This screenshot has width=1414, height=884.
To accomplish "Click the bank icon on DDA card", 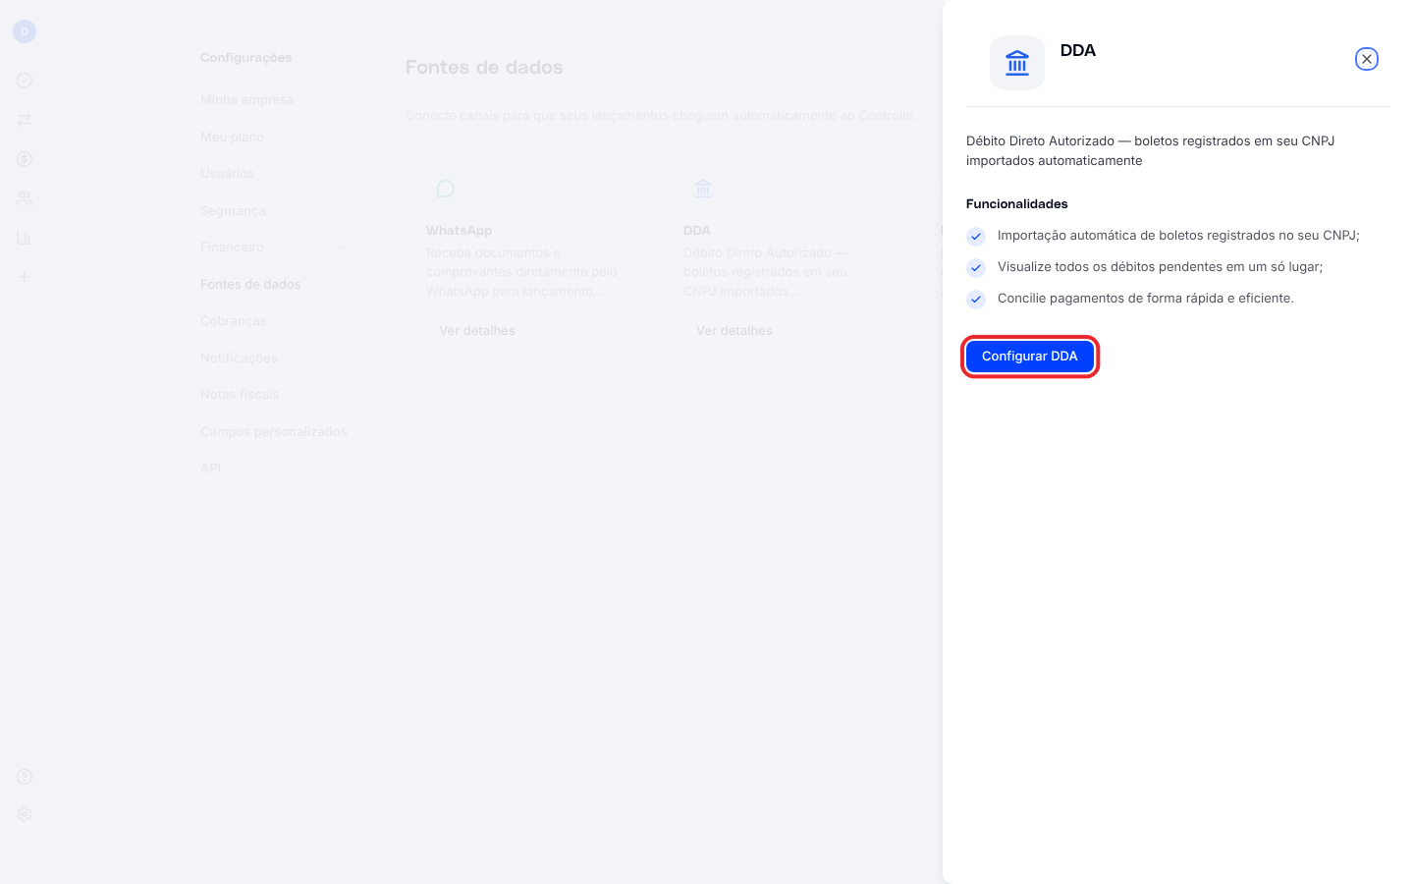I will click(x=703, y=189).
